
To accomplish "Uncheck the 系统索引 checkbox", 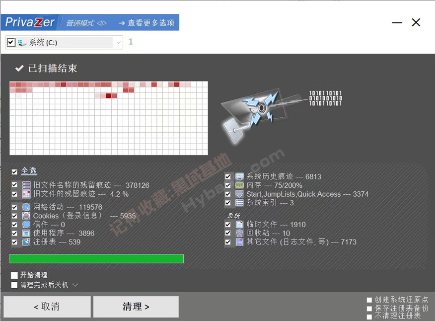I will pos(228,203).
